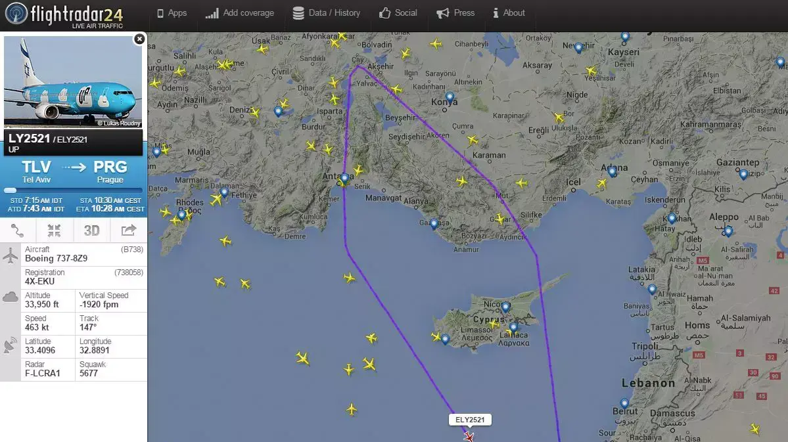
Task: Click the Gazipasa airport pin
Action: coord(434,224)
